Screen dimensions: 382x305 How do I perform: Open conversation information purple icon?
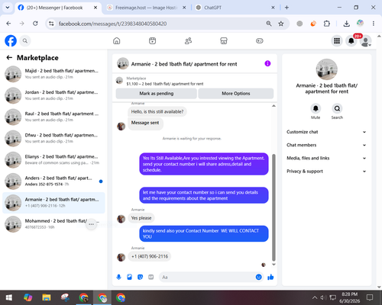coord(267,63)
